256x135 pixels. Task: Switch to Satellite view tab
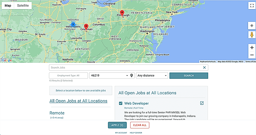coord(23,6)
